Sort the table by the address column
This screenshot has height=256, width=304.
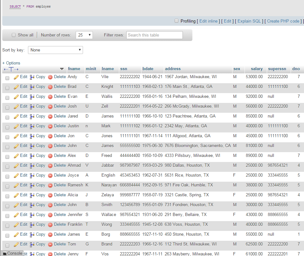[173, 69]
